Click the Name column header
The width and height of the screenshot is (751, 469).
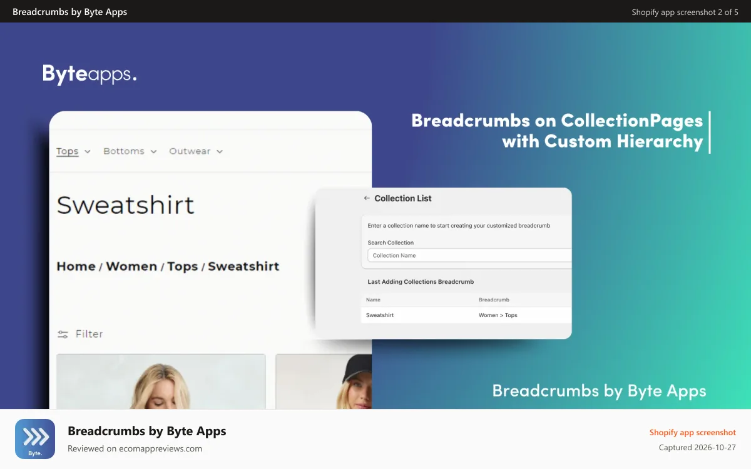373,300
